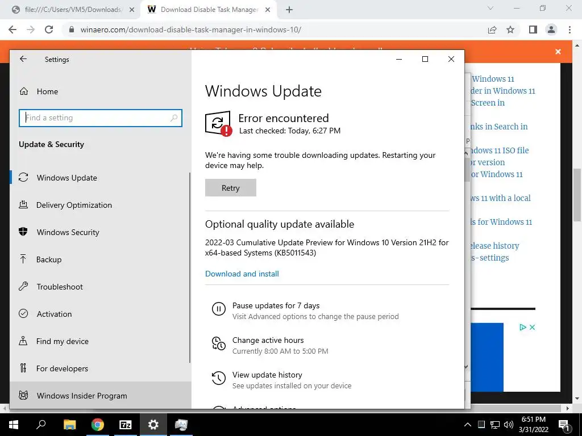Bookmark this page with star icon
Image resolution: width=582 pixels, height=436 pixels.
tap(510, 30)
